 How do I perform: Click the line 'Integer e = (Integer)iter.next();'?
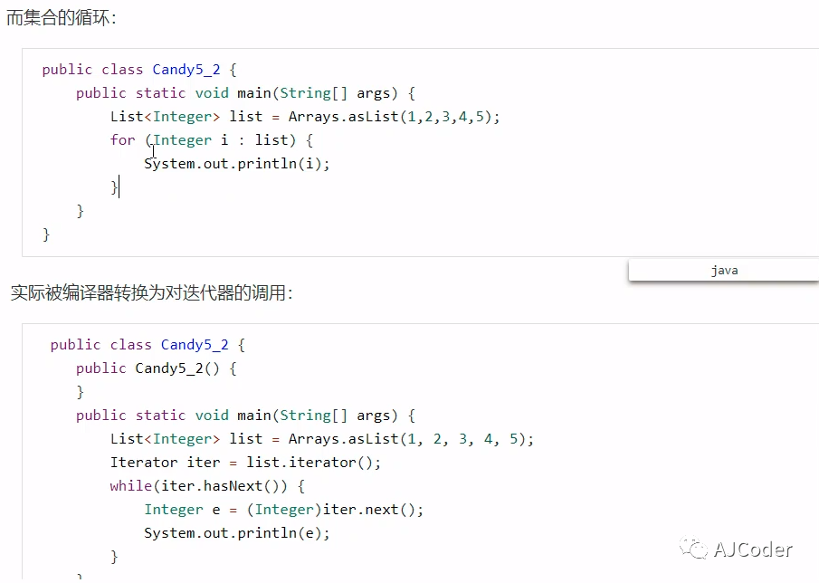click(x=283, y=510)
